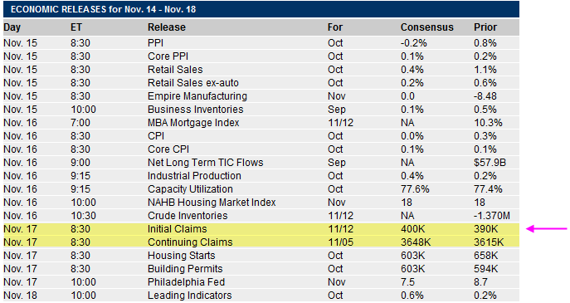
Task: Select the highlighted Continuing Claims release
Action: pos(190,242)
